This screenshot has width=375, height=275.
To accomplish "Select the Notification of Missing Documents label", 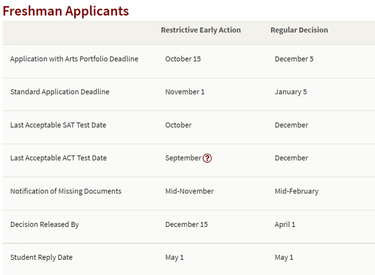I will pos(66,191).
